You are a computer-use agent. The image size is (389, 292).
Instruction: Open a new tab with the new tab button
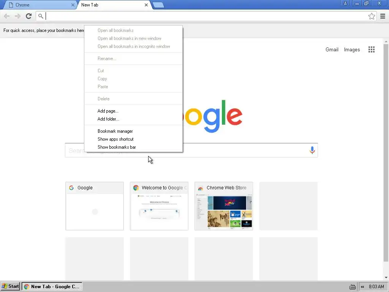click(x=158, y=5)
